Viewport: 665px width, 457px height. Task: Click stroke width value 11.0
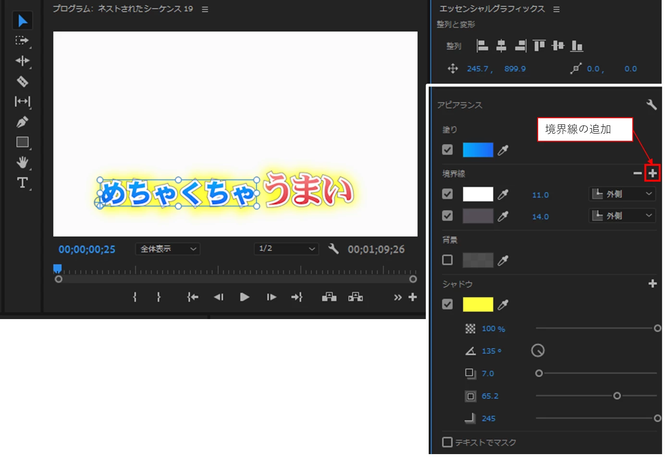coord(541,195)
